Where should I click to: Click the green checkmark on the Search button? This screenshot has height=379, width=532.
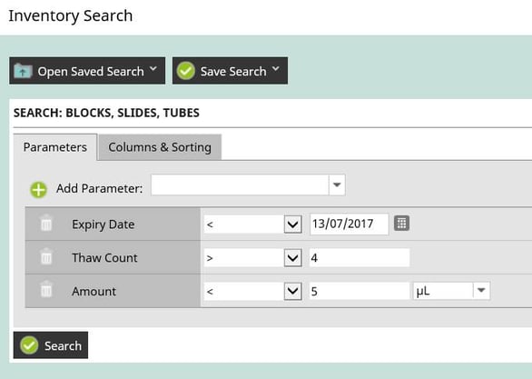click(29, 345)
